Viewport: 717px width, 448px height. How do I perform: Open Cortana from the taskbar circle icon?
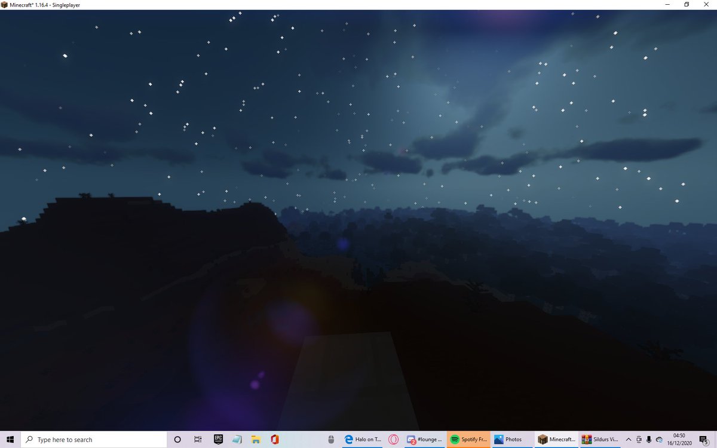pos(177,440)
